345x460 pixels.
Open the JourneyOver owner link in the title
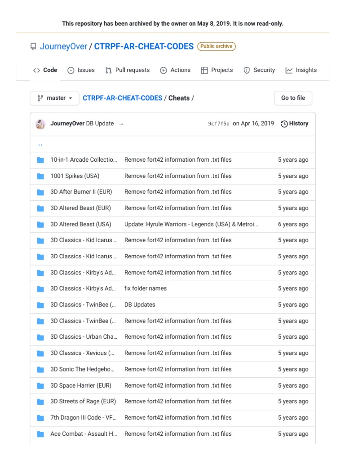tap(63, 47)
